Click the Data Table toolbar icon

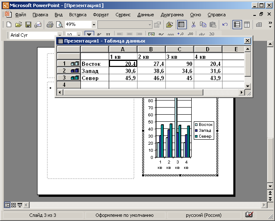(259, 25)
